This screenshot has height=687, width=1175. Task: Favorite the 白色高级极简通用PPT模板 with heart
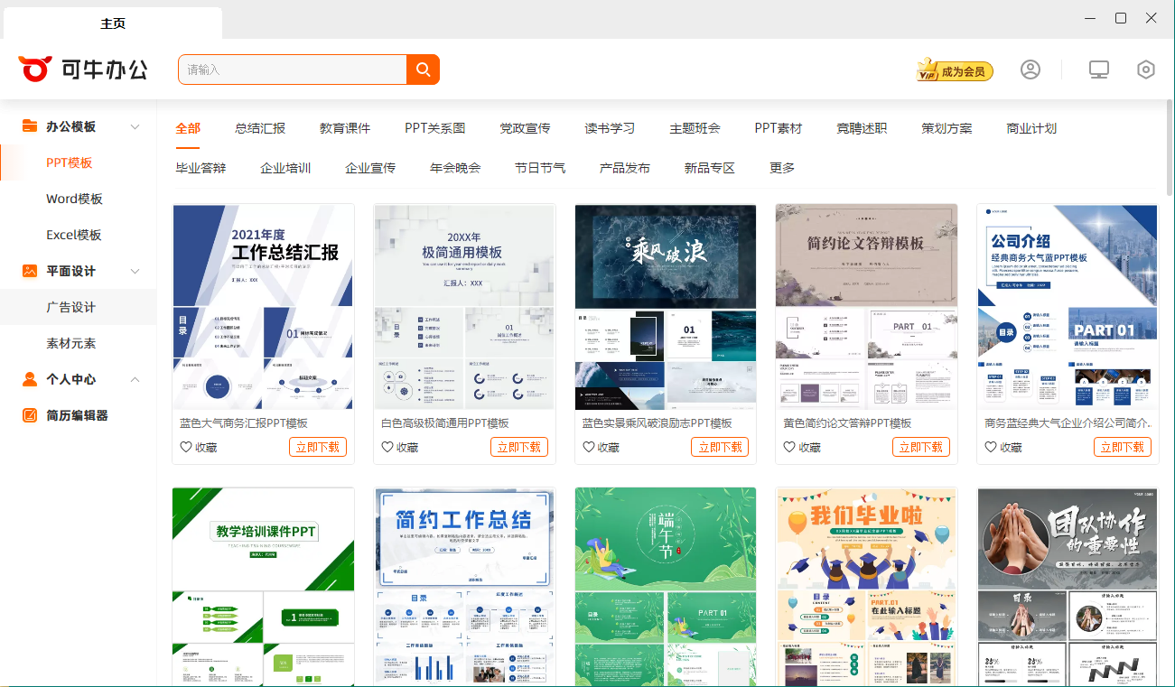coord(387,447)
